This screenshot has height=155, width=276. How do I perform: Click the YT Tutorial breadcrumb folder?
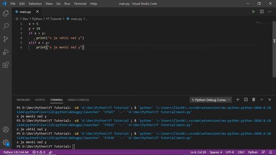pos(53,19)
